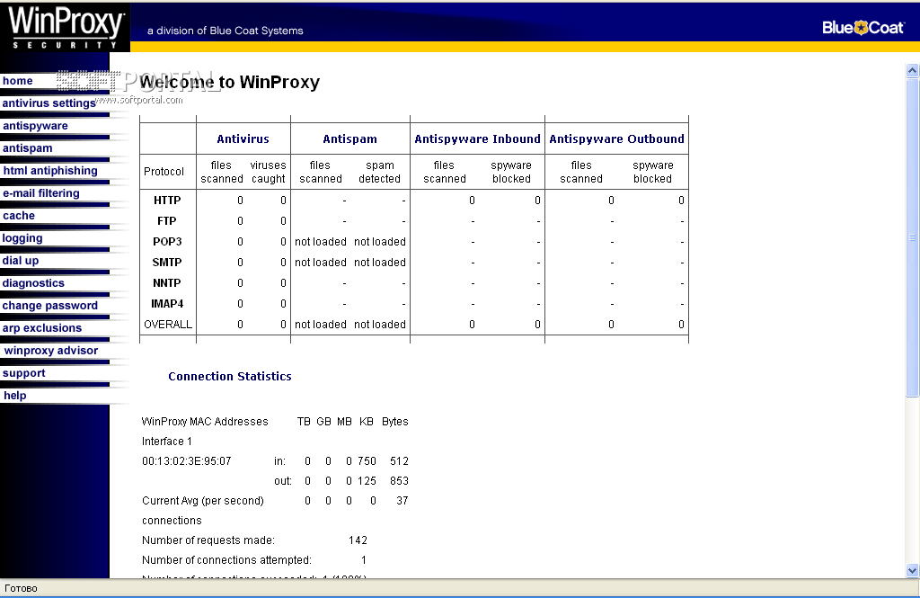920x598 pixels.
Task: Click 'a division of Blue Coat Systems' text
Action: (x=226, y=31)
